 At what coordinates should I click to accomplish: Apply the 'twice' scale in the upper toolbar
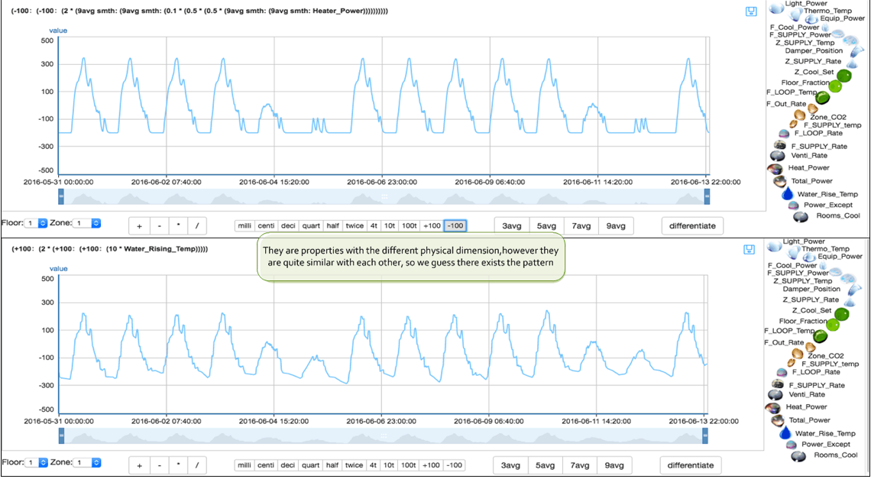355,225
